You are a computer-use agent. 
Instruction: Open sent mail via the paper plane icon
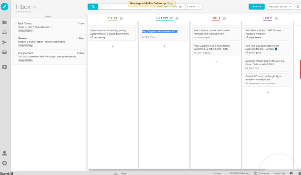(x=4, y=42)
